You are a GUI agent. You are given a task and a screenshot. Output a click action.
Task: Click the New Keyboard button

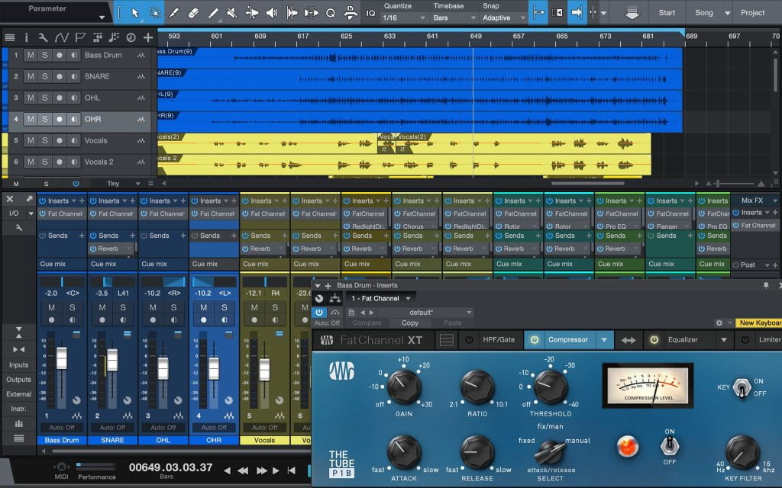pyautogui.click(x=759, y=323)
